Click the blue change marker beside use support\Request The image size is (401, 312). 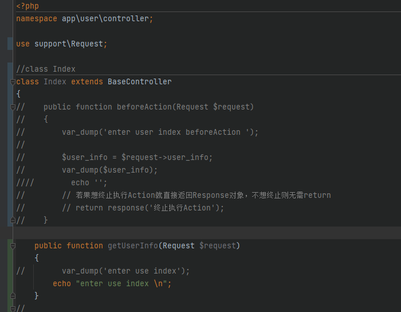[x=10, y=44]
